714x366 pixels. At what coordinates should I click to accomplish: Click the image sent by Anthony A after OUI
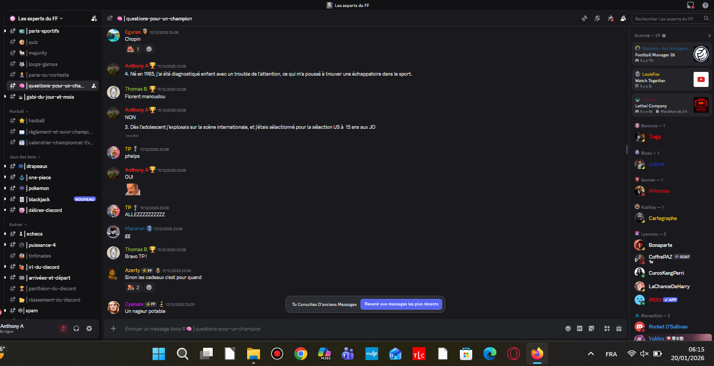133,189
